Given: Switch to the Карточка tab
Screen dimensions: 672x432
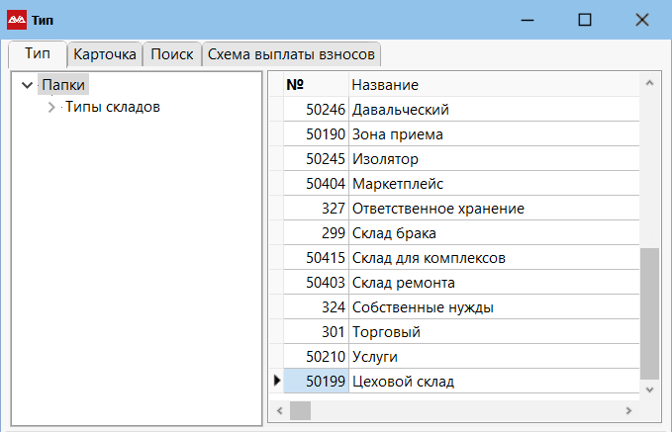Looking at the screenshot, I should click(105, 54).
